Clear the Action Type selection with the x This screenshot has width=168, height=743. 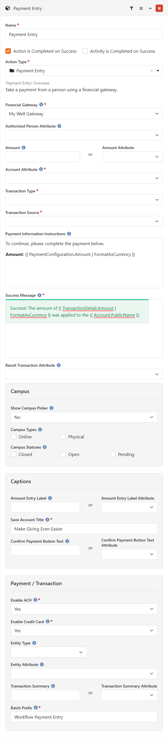[152, 71]
